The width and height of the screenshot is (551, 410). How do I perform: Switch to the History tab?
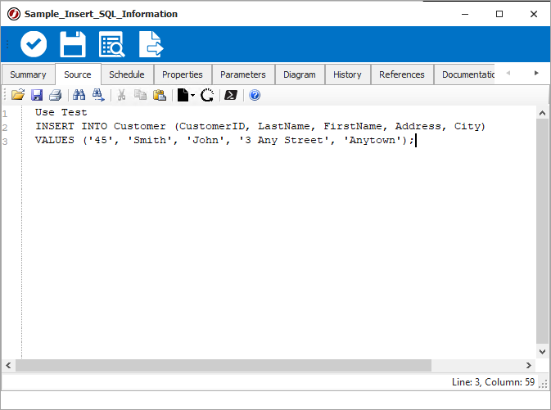tap(347, 74)
